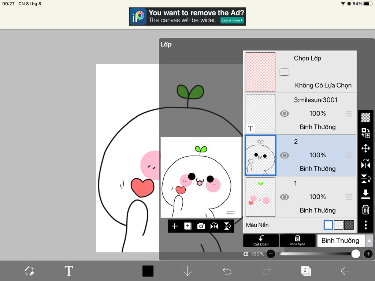This screenshot has height=281, width=375.
Task: Redo the last undone action
Action: click(x=267, y=271)
